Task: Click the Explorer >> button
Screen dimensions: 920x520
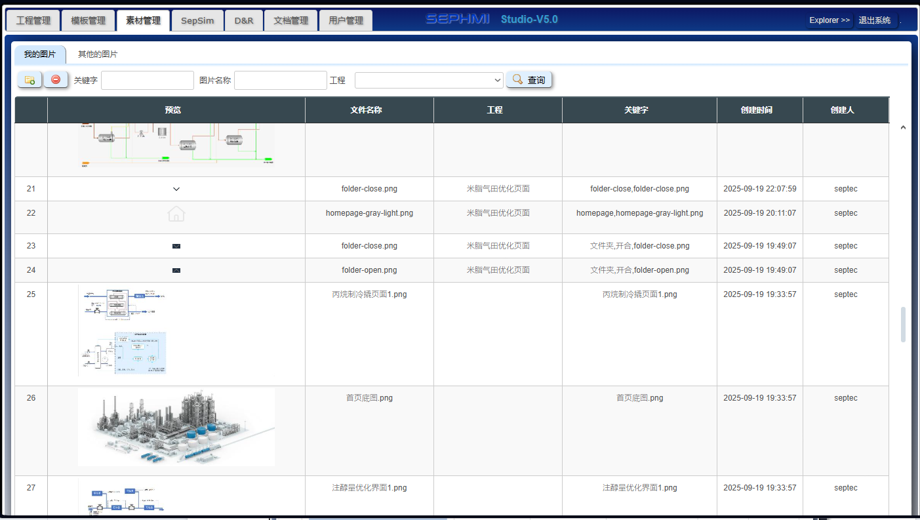Action: 829,20
